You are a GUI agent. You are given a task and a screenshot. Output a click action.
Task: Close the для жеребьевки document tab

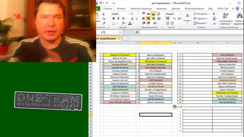(x=119, y=38)
